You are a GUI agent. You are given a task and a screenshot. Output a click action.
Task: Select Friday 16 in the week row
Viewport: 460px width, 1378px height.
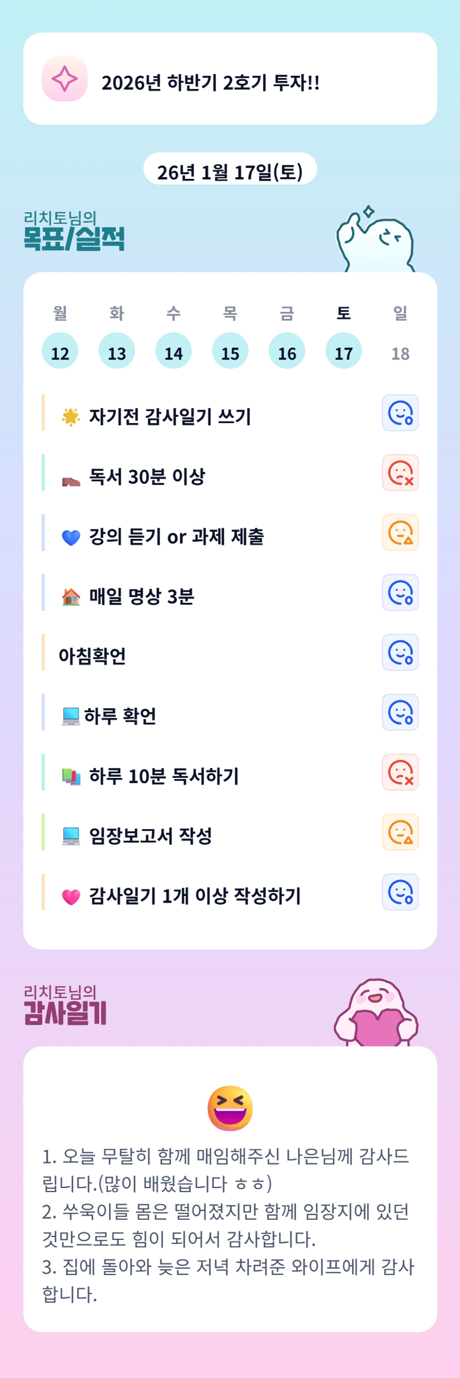tap(287, 352)
